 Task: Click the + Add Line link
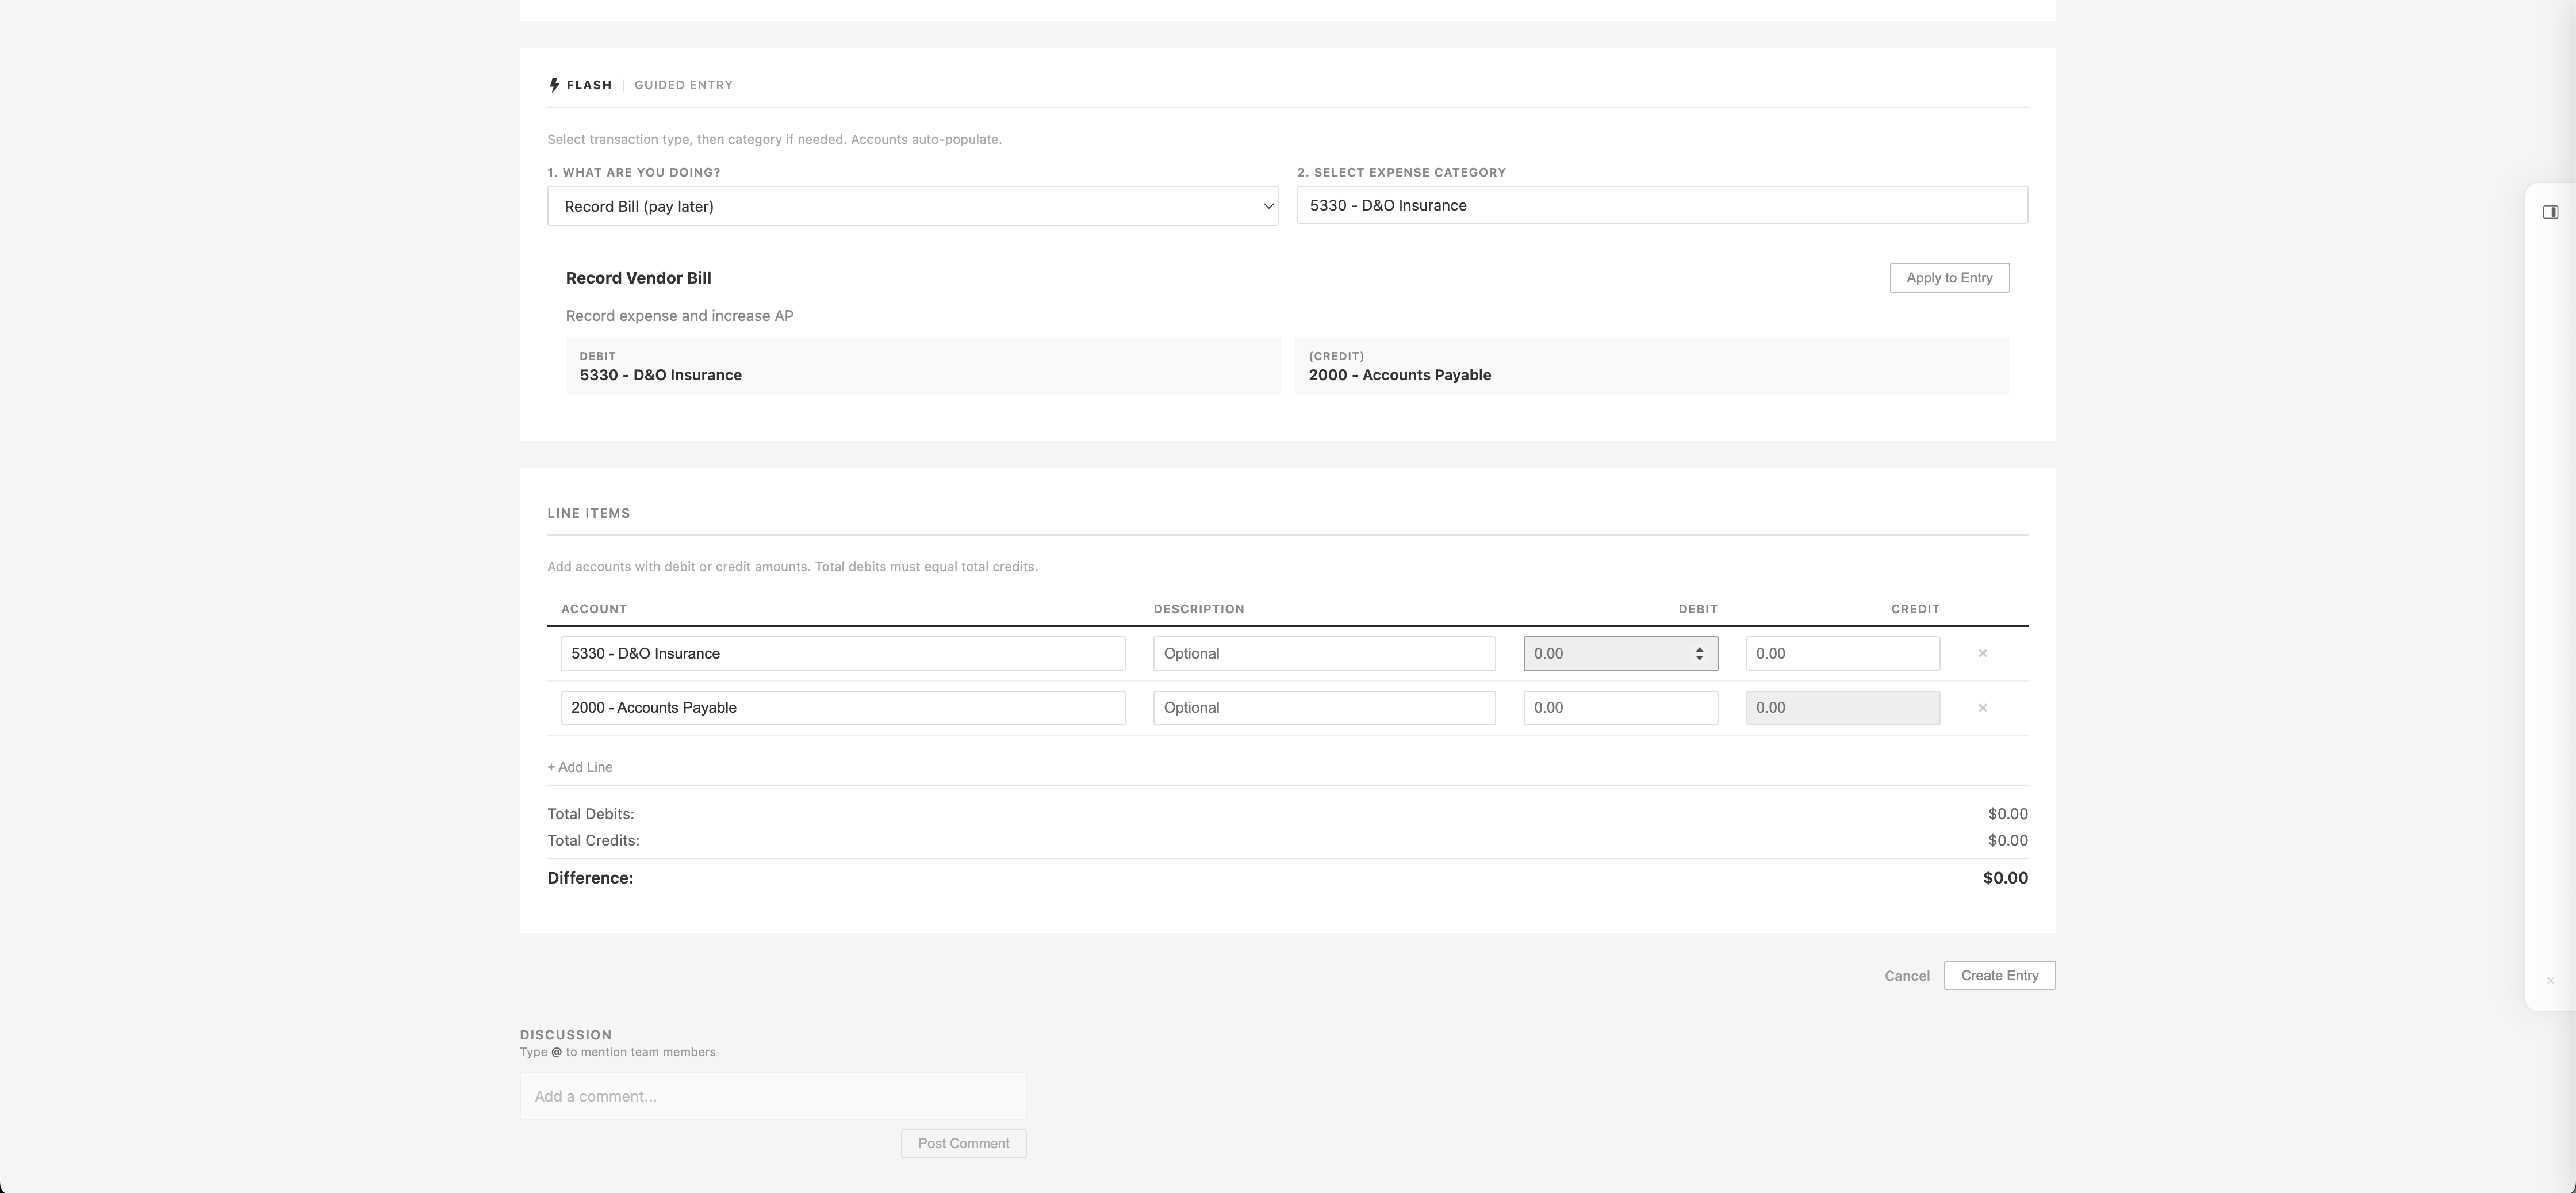point(580,767)
